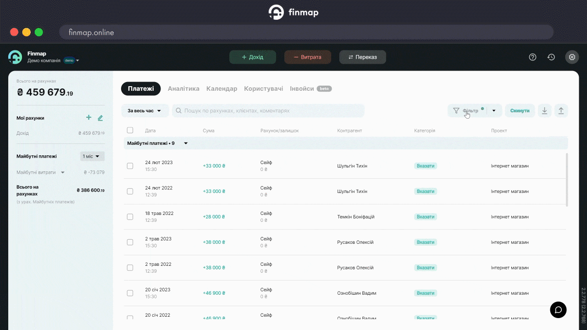Click the Проект column header
The image size is (587, 330).
499,131
